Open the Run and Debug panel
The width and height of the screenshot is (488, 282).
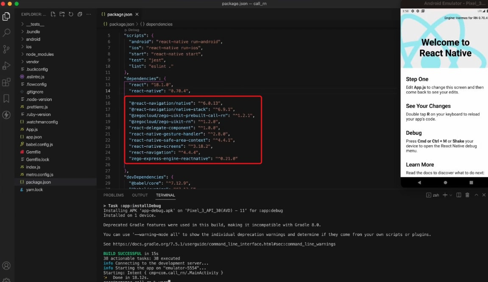(6, 65)
